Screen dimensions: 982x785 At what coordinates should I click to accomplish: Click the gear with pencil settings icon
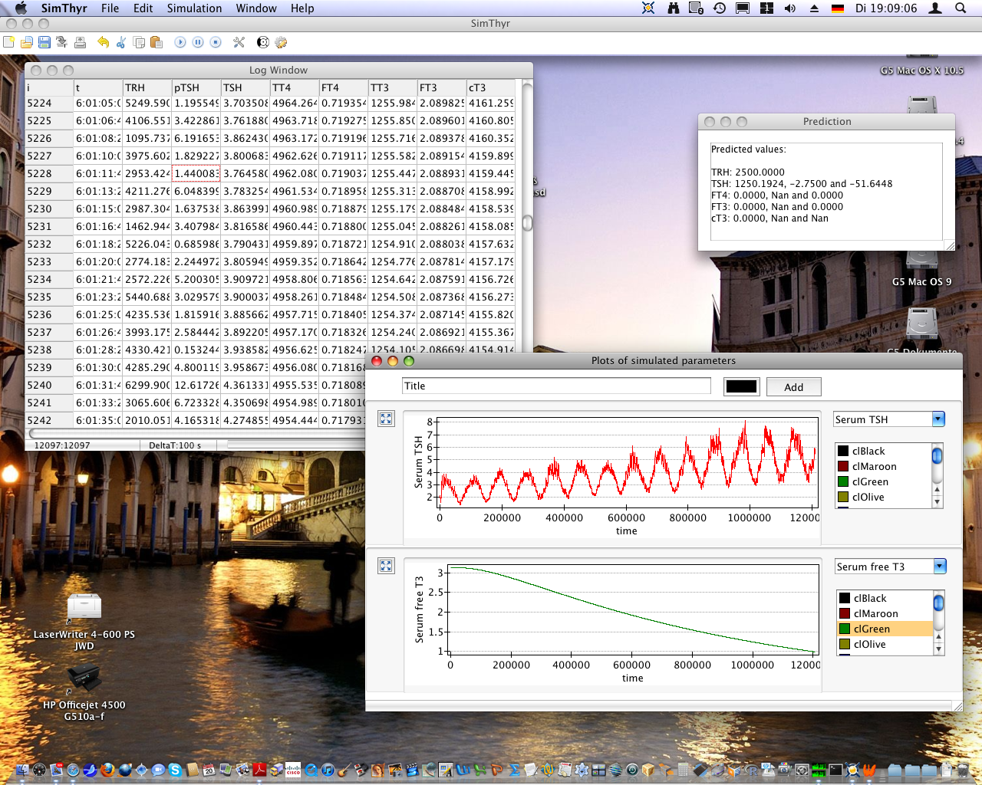point(281,42)
